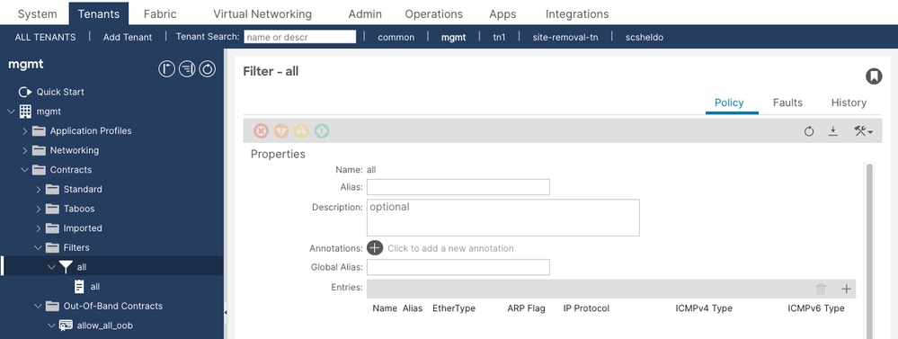Expand the Networking tree node

pyautogui.click(x=24, y=150)
